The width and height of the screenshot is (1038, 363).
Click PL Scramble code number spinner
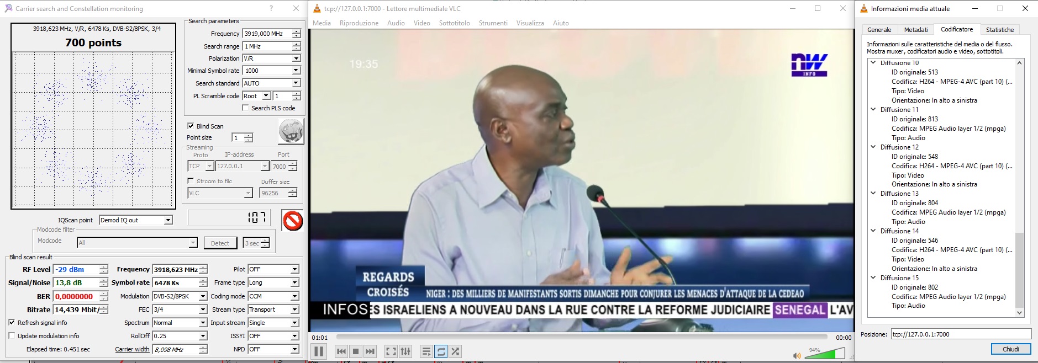(297, 96)
